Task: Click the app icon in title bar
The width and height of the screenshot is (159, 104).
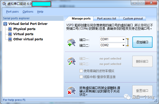Action: pyautogui.click(x=4, y=4)
